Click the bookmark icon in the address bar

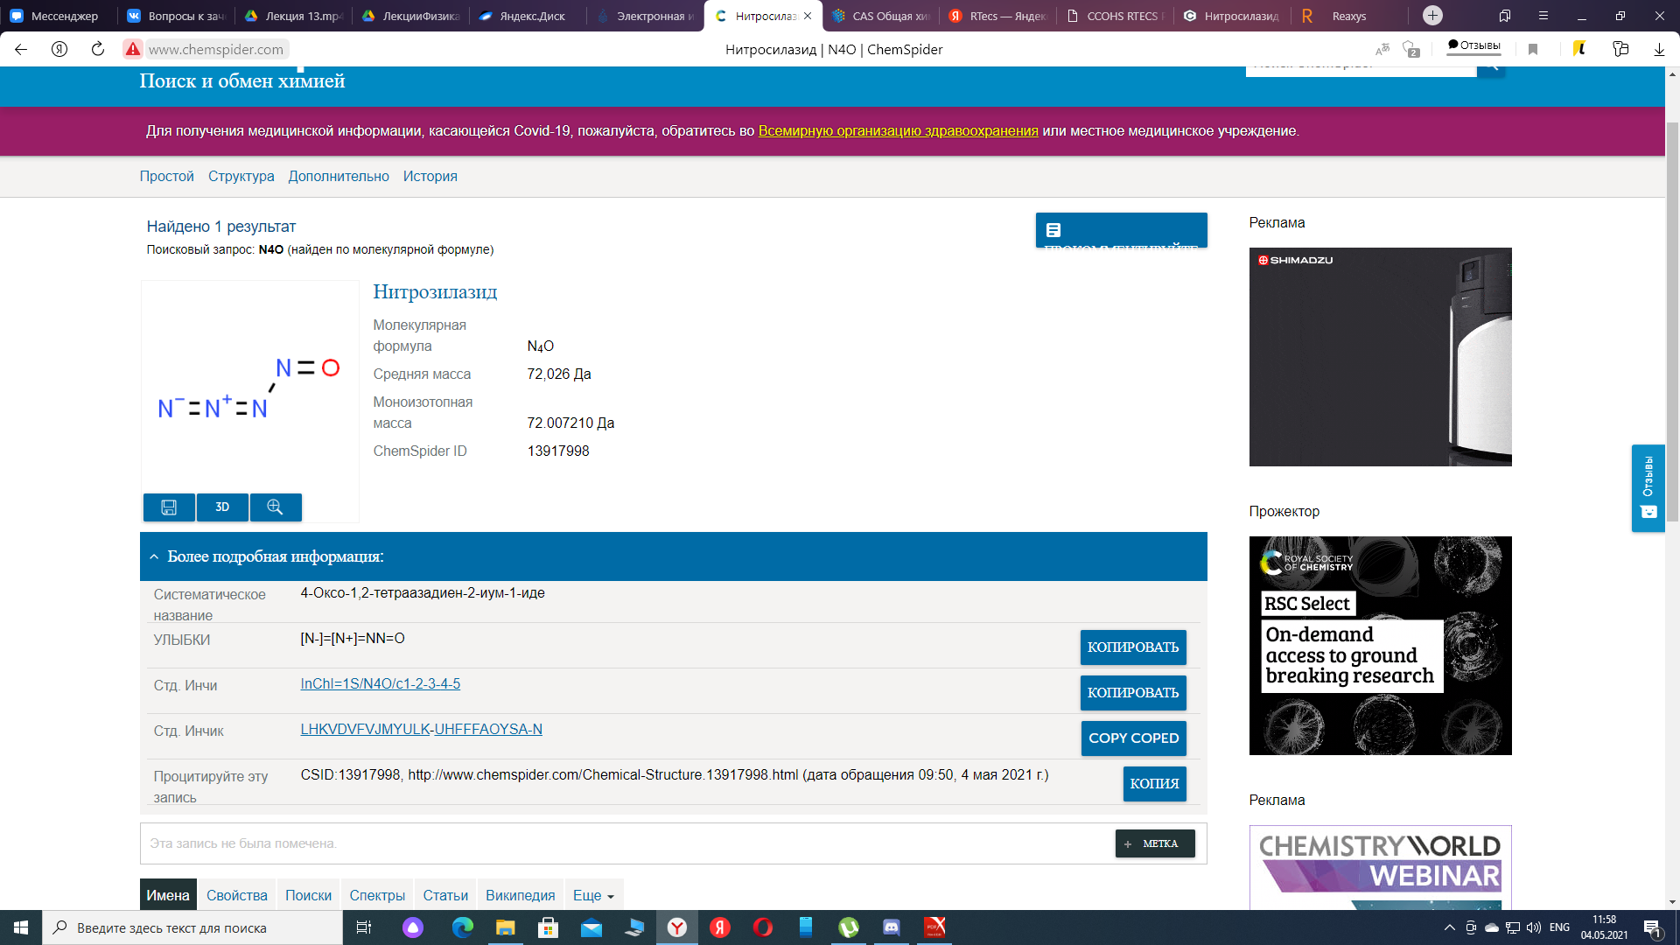tap(1532, 50)
